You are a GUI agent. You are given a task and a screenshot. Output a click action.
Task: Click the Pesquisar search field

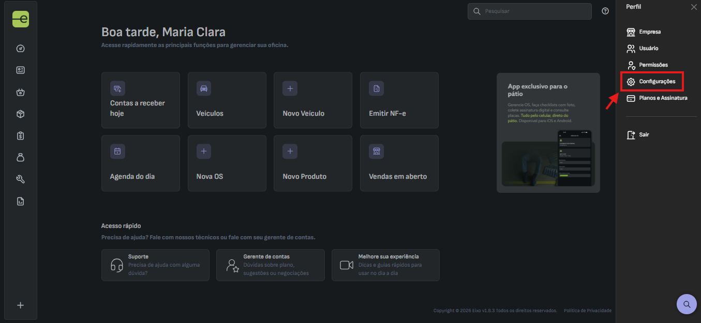click(x=529, y=11)
